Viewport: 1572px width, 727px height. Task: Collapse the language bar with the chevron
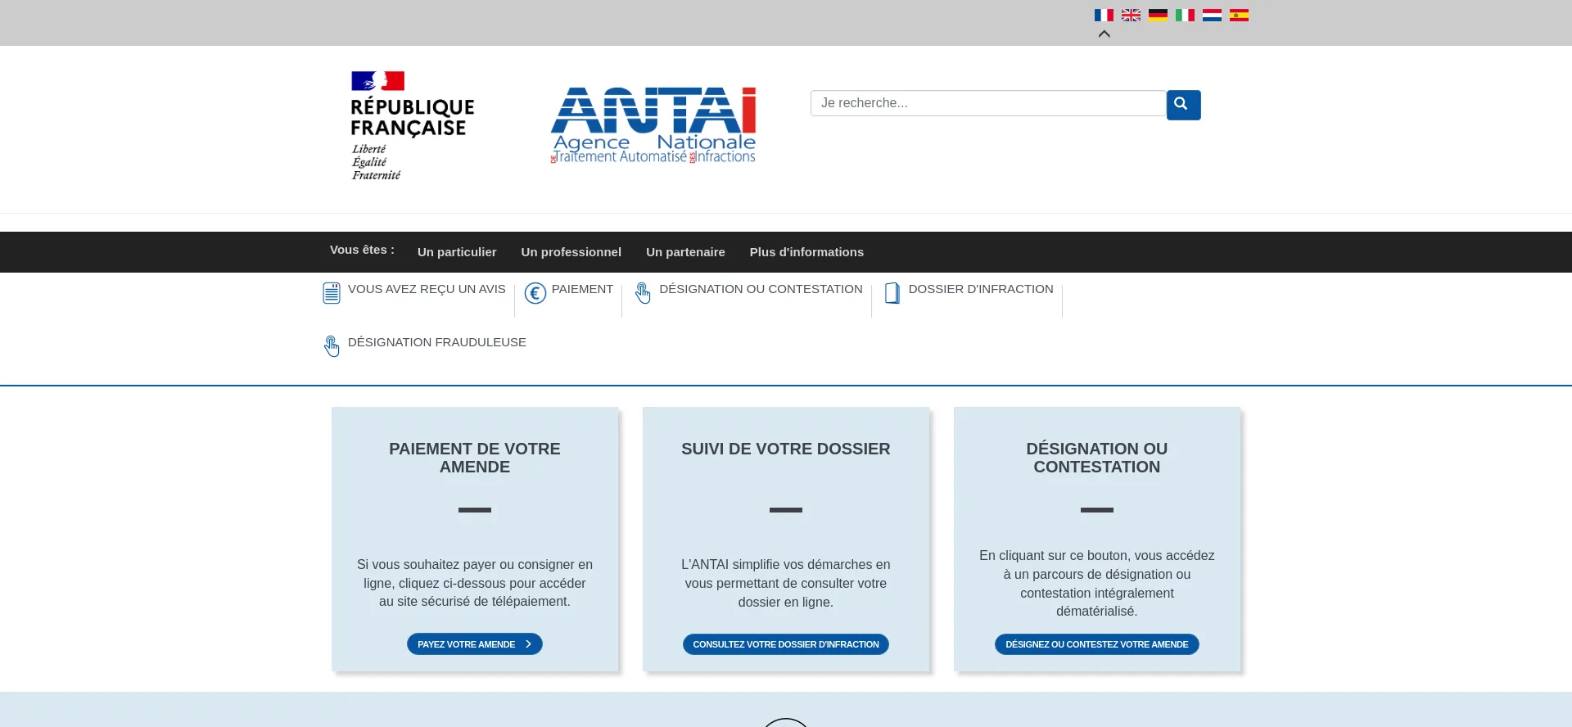(x=1104, y=34)
